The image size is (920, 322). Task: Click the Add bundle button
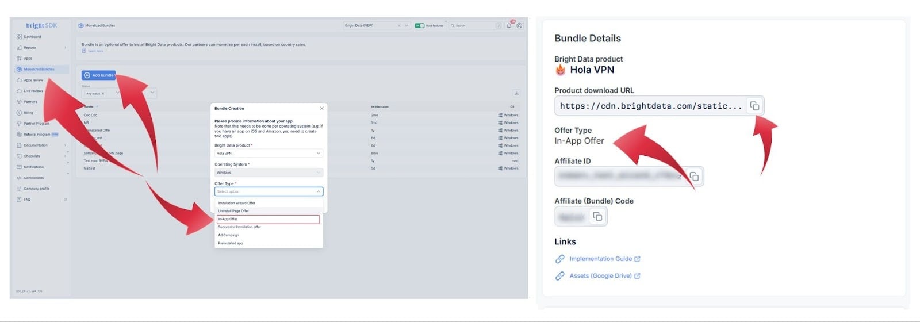pyautogui.click(x=98, y=75)
